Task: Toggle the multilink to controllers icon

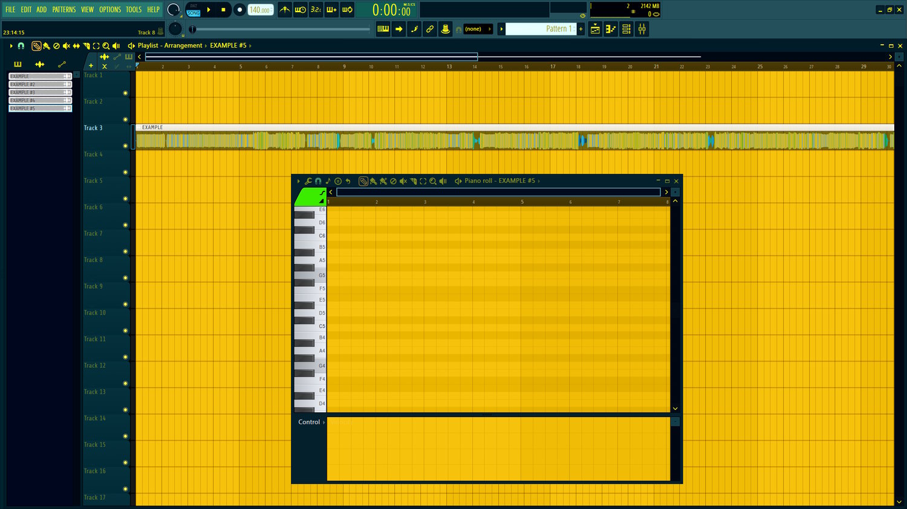Action: 430,28
